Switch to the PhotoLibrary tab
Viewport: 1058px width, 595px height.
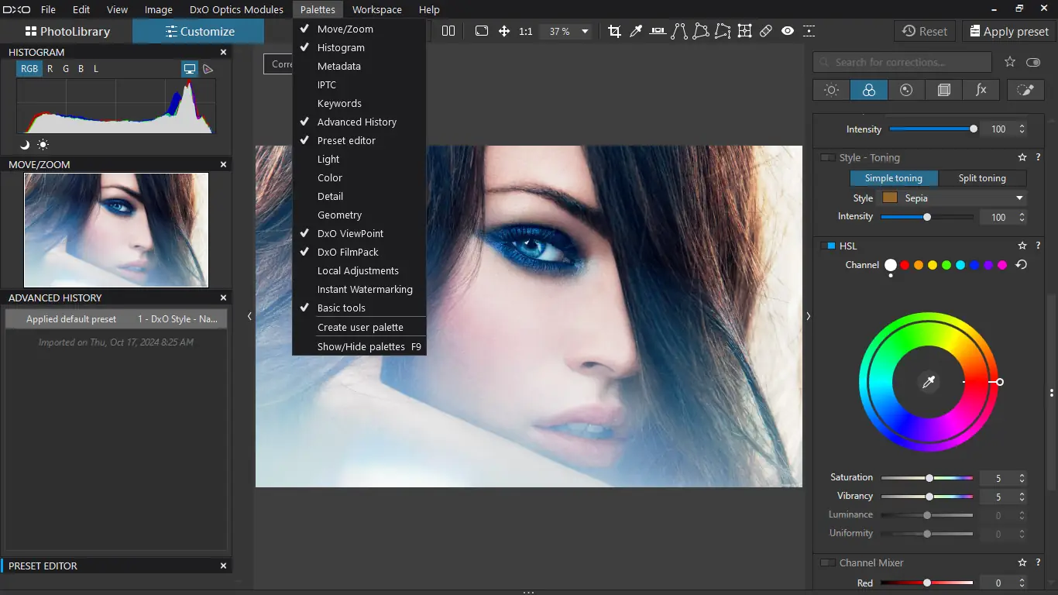coord(67,31)
